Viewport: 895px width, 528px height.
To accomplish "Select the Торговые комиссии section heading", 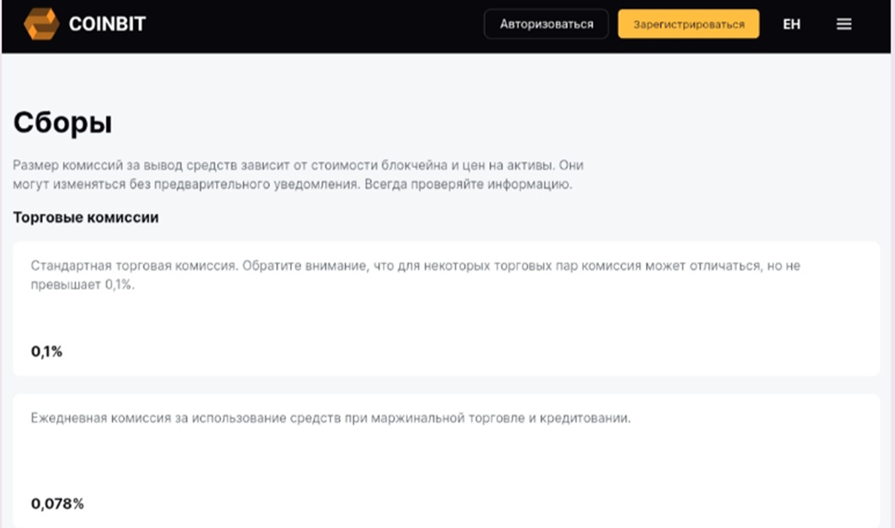I will coord(86,218).
